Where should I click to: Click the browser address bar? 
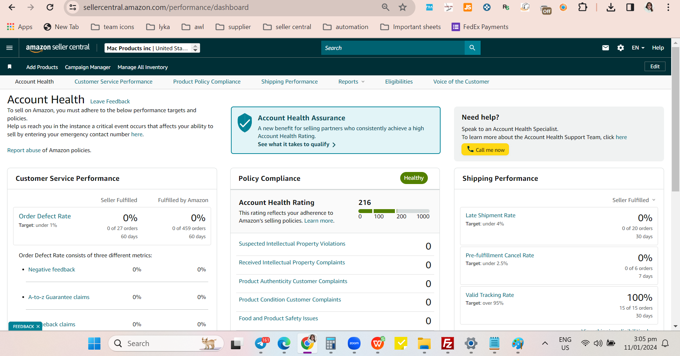(x=227, y=7)
